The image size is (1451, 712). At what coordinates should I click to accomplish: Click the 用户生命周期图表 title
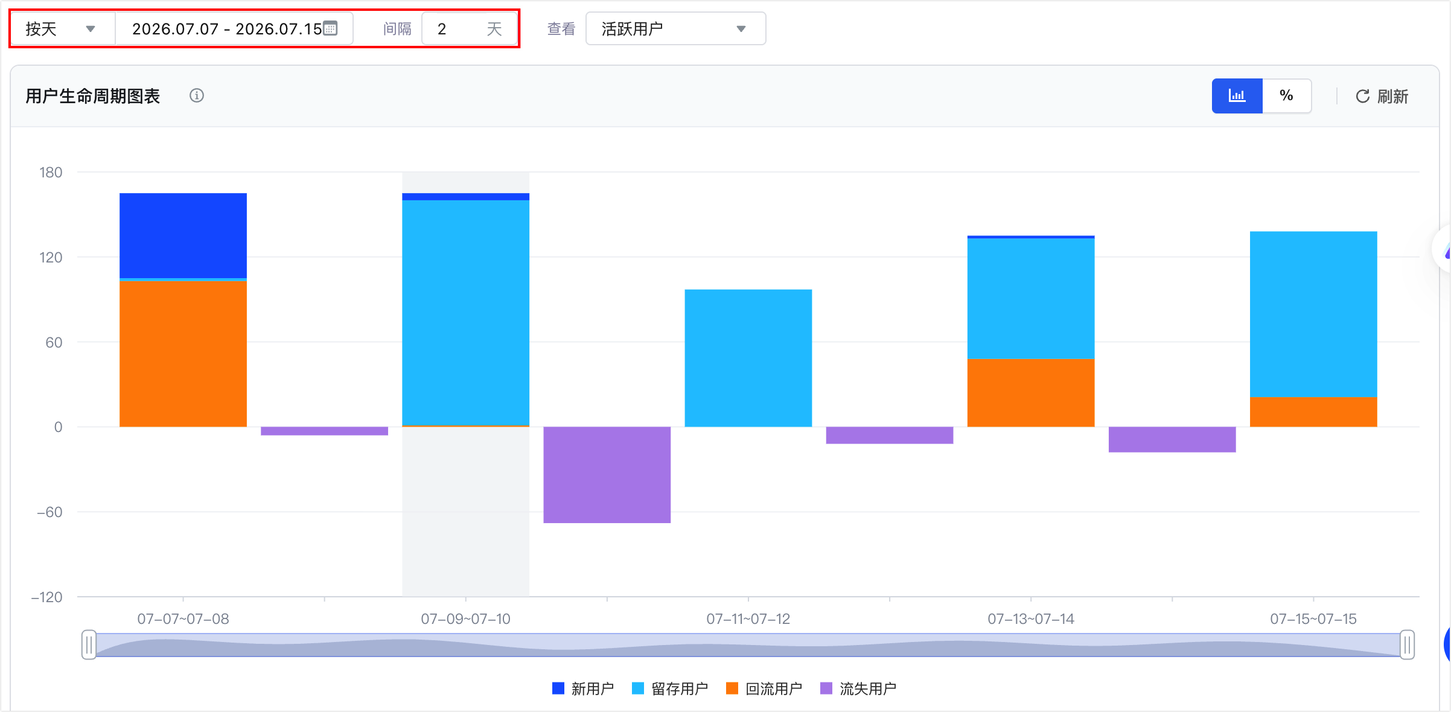93,96
